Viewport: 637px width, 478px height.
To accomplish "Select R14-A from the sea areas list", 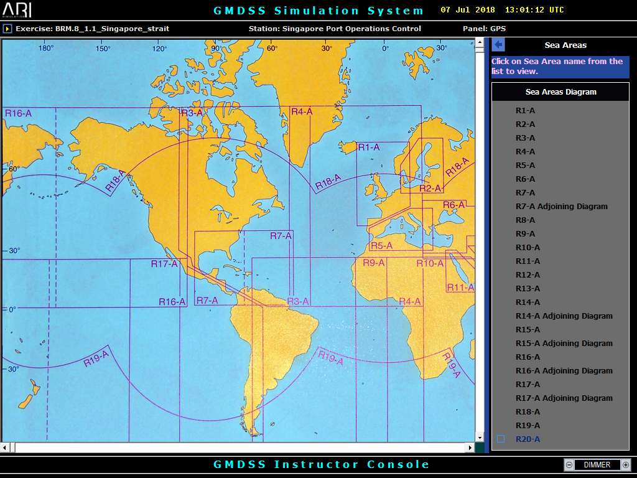I will tap(528, 302).
